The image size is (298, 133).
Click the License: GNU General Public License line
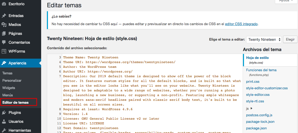click(x=111, y=119)
